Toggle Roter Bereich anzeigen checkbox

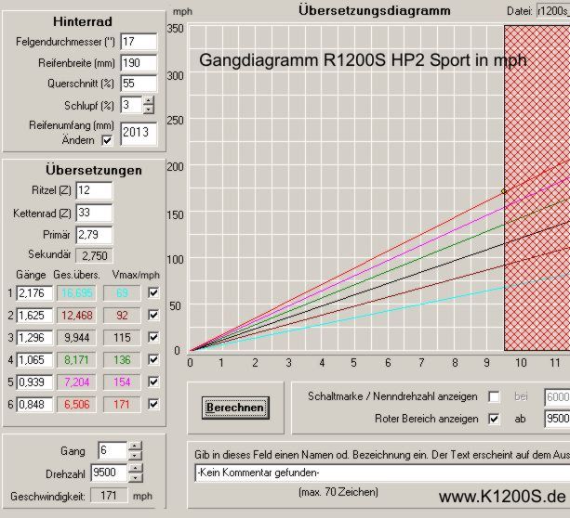pos(494,419)
